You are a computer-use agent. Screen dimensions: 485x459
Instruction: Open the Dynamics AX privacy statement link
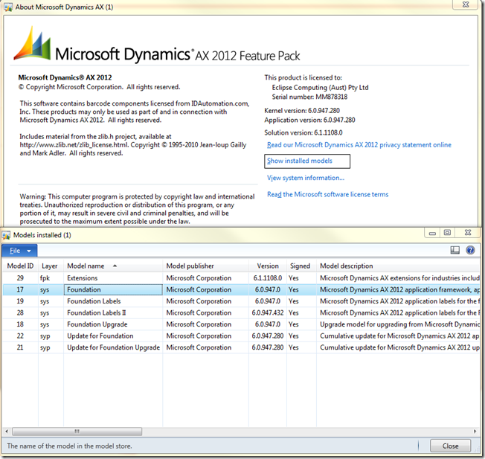pyautogui.click(x=359, y=145)
